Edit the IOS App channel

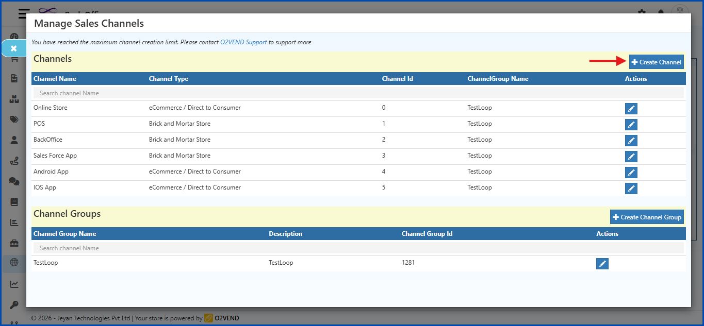[631, 188]
